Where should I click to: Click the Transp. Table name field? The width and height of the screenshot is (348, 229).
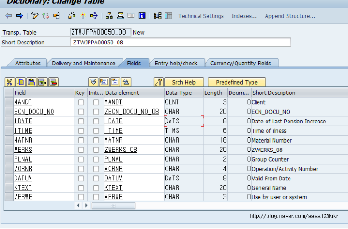pyautogui.click(x=100, y=32)
